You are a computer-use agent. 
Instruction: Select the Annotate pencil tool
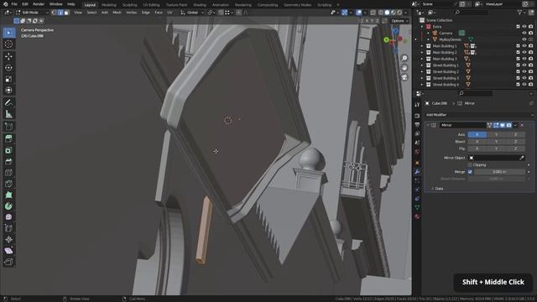(8, 102)
